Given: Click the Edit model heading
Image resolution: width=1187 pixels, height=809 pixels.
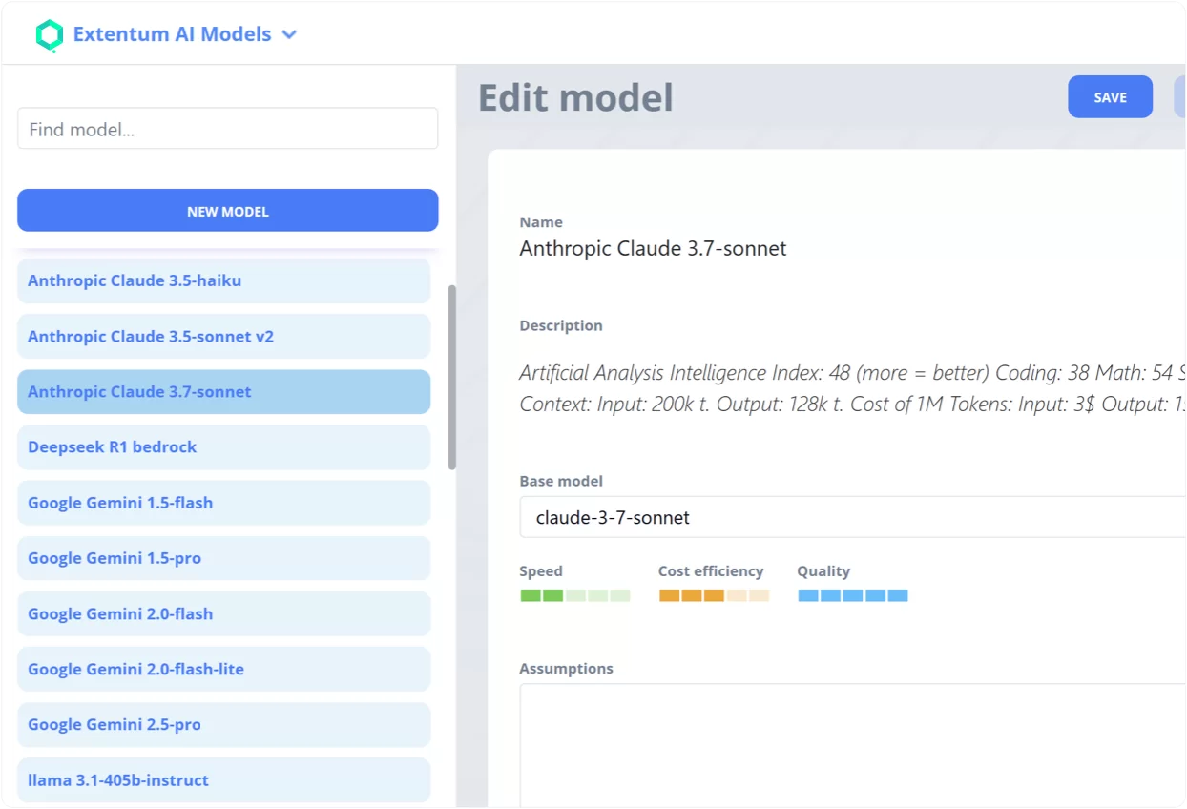Looking at the screenshot, I should tap(575, 97).
